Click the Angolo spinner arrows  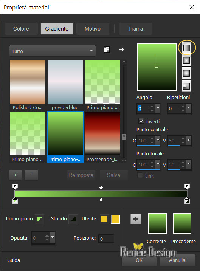(x=152, y=108)
